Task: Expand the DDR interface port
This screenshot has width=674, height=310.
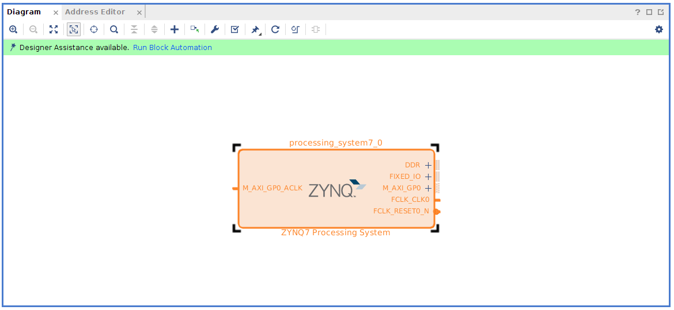Action: click(427, 165)
